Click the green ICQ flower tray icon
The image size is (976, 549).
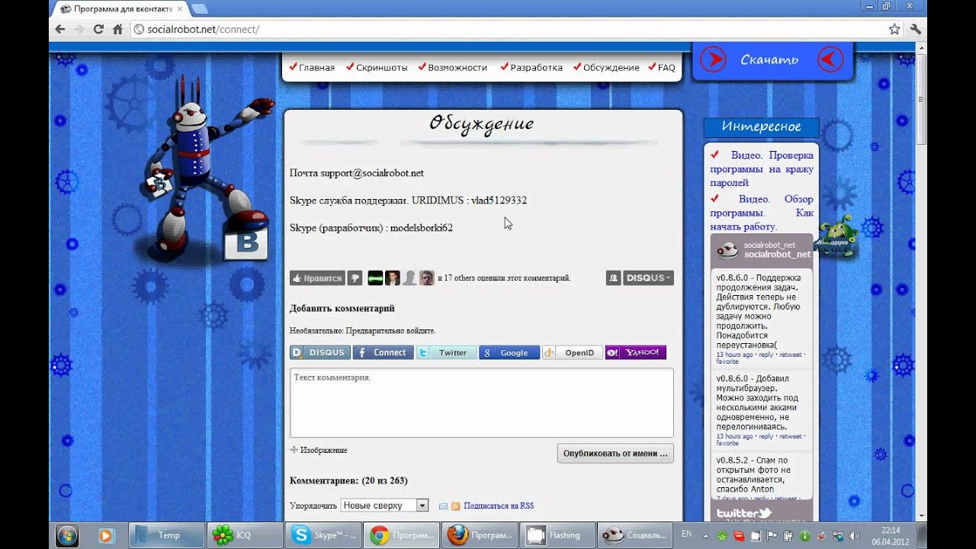(x=721, y=536)
